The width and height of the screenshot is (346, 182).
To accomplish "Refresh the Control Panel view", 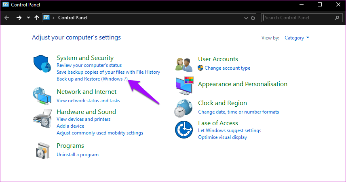I will (x=253, y=18).
